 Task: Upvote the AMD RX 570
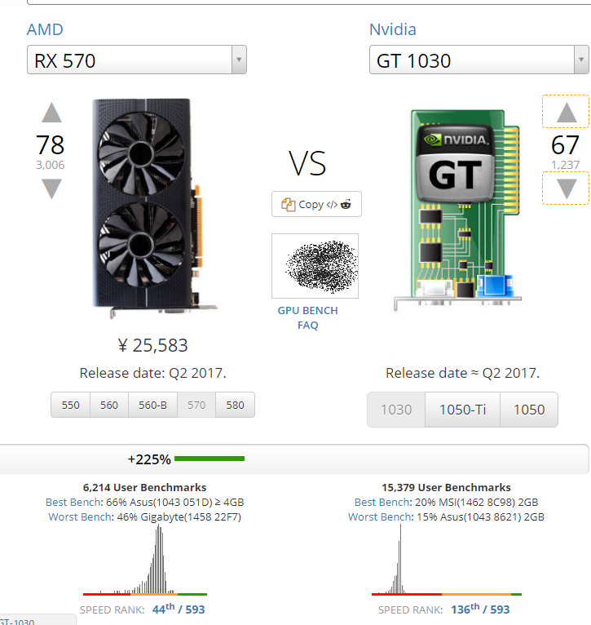51,113
